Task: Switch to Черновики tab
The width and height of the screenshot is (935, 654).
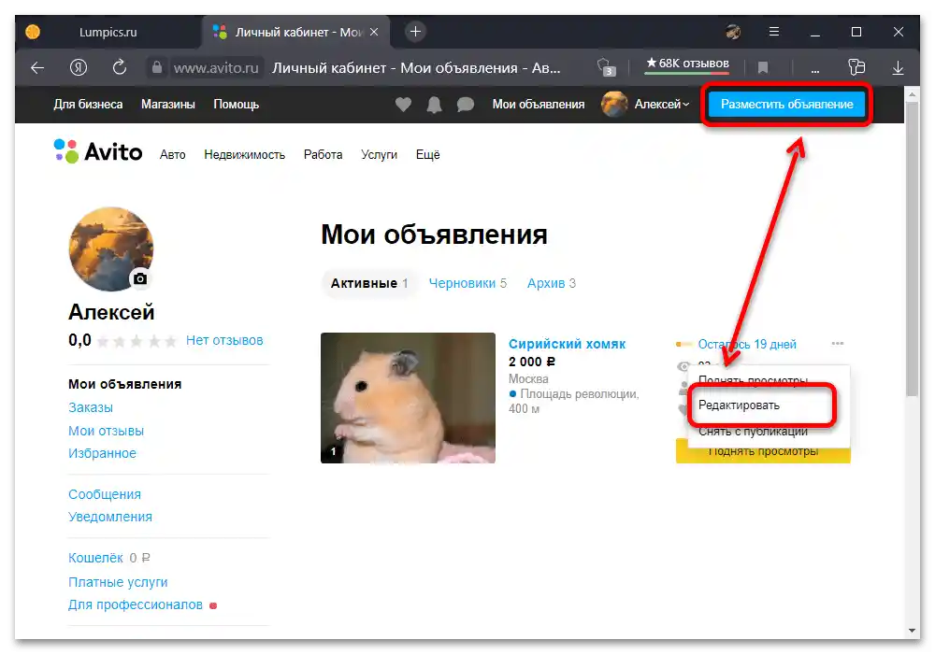Action: pos(467,283)
